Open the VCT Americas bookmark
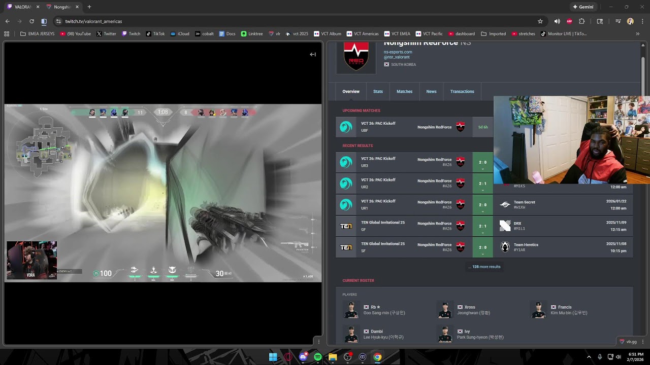 click(x=363, y=34)
